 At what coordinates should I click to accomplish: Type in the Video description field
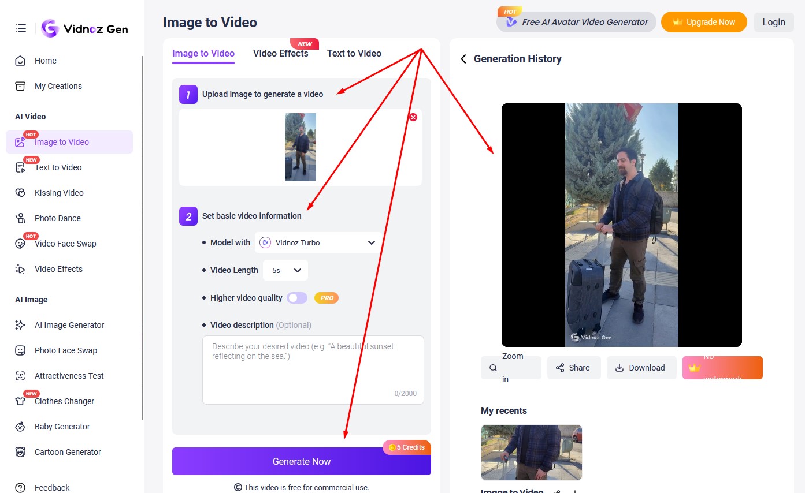pyautogui.click(x=313, y=369)
